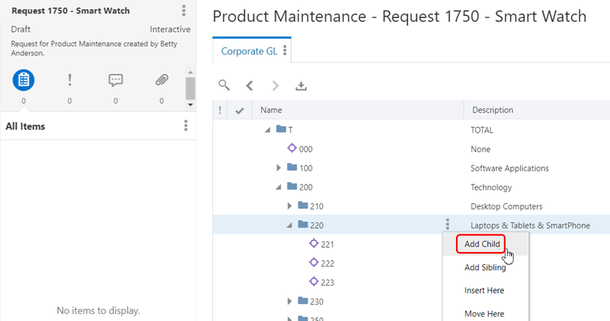The width and height of the screenshot is (610, 321).
Task: Select the 221 node in tree
Action: [x=327, y=244]
